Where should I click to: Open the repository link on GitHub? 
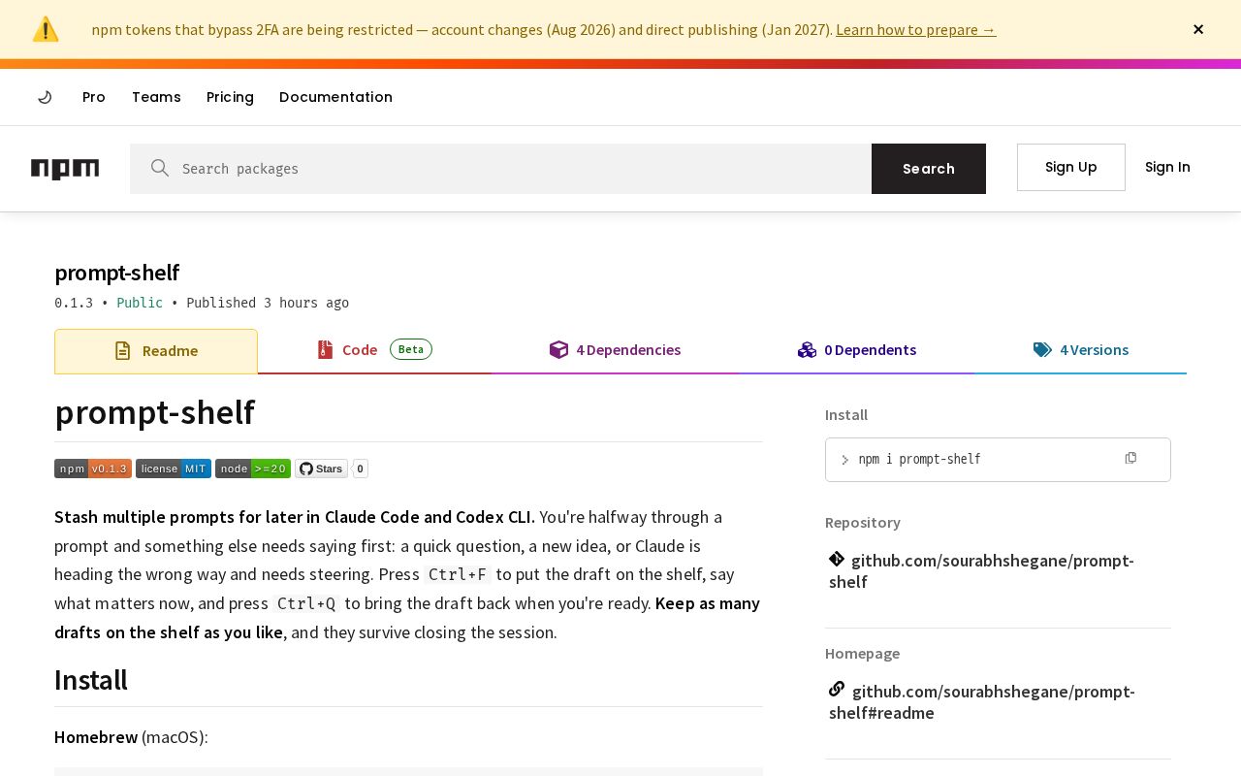pyautogui.click(x=981, y=571)
